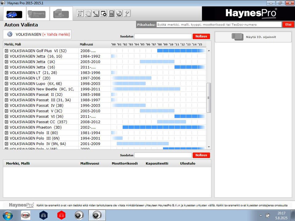Expand VOLKSWAGEN Jetta (1K) row

[x=6, y=62]
